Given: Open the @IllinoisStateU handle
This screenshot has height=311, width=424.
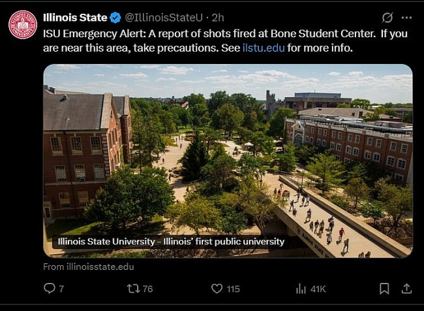Looking at the screenshot, I should pyautogui.click(x=164, y=17).
